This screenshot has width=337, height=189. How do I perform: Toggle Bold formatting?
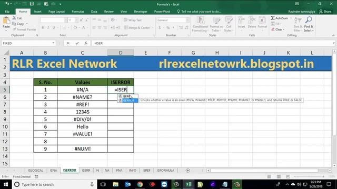pos(43,28)
